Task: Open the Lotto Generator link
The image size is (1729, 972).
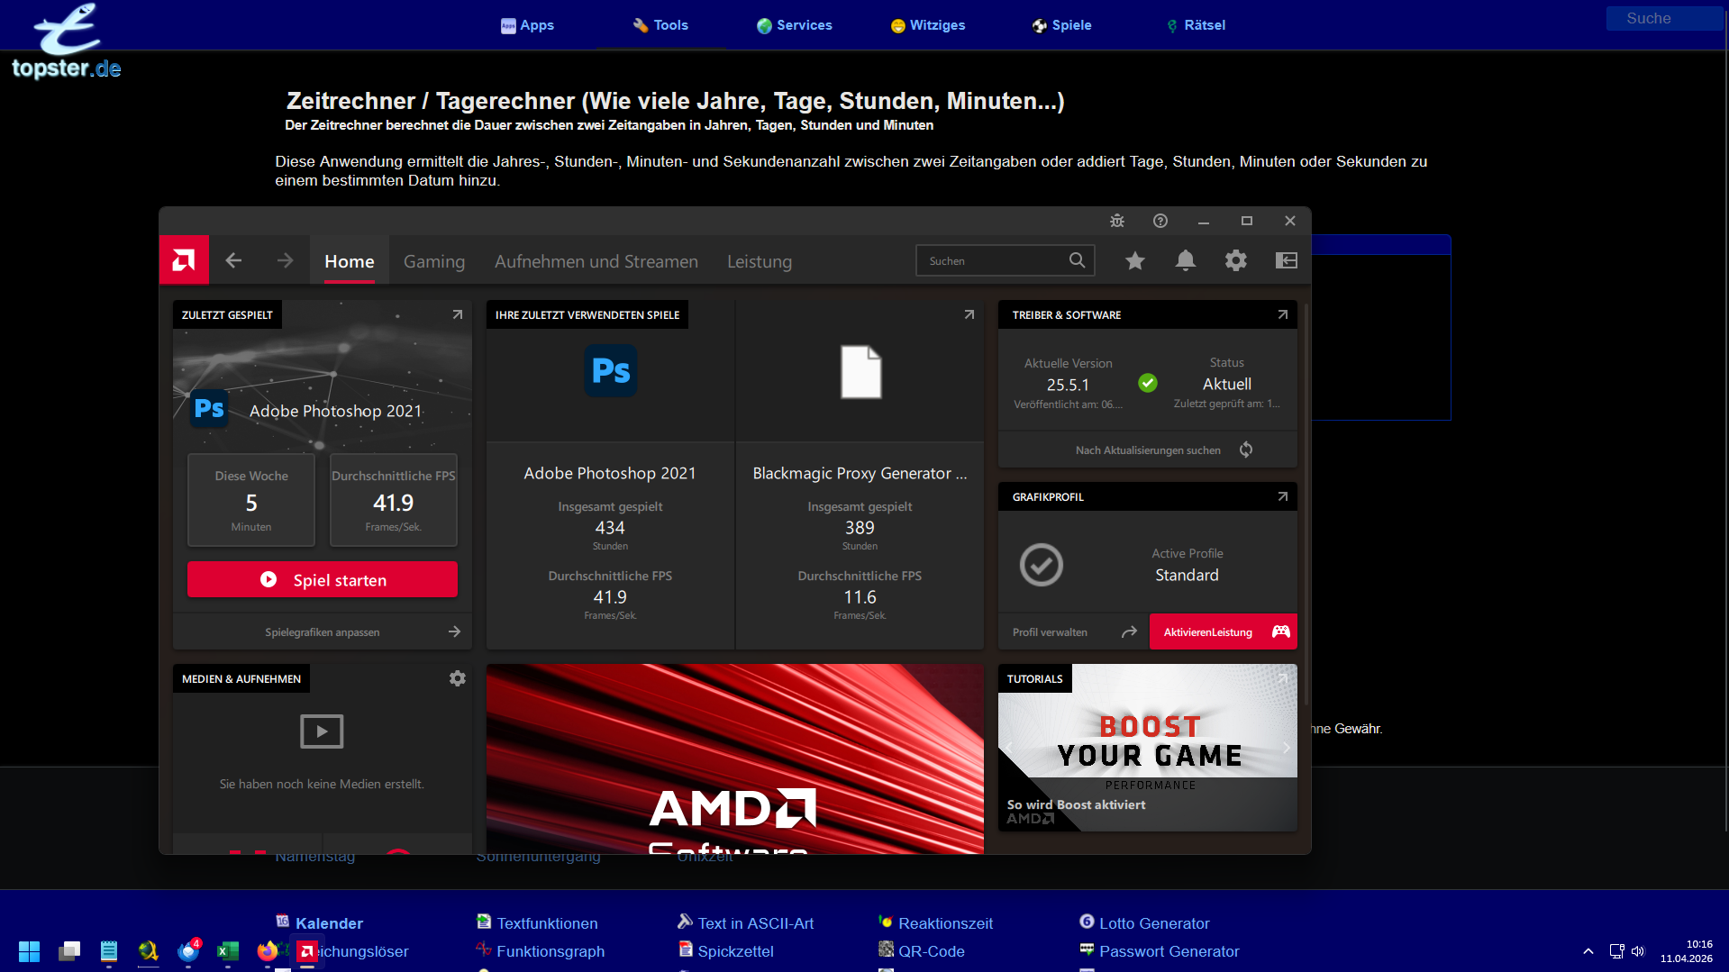Action: (x=1154, y=923)
